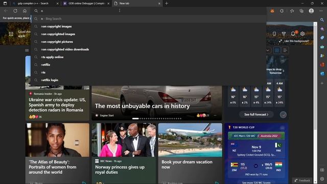Viewport: 327px width, 184px height.
Task: Open Book your dream vacation now ad
Action: [x=187, y=165]
